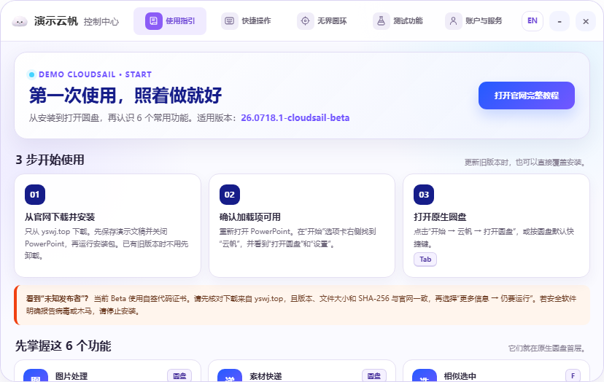
Task: Click the blue 素材快递 feature icon
Action: point(230,376)
